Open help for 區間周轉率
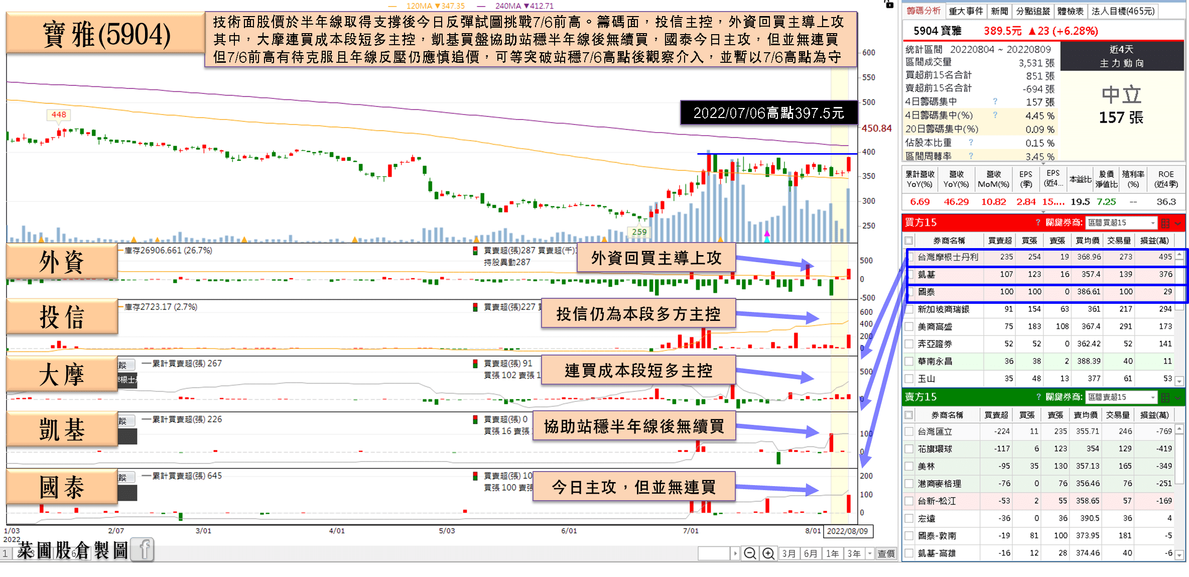Image resolution: width=1189 pixels, height=577 pixels. point(971,156)
